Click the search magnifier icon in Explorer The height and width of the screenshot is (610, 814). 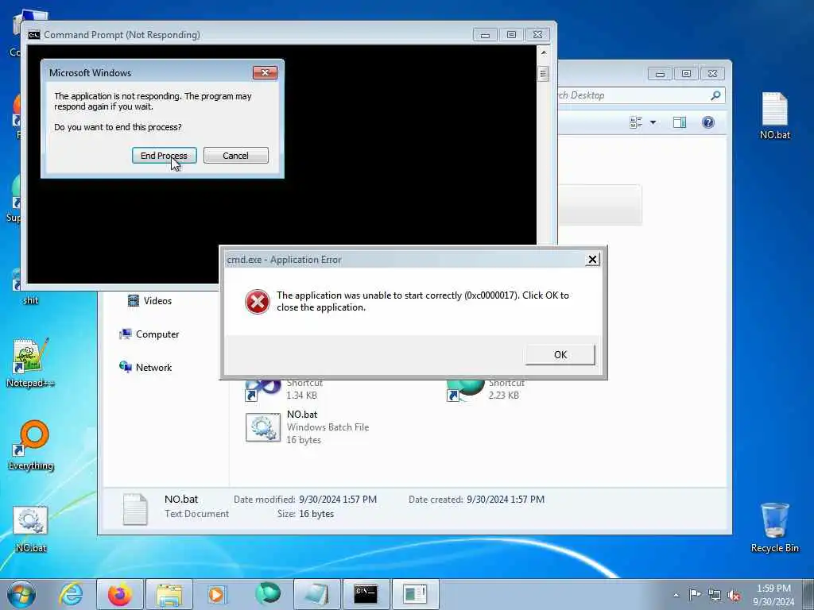point(715,95)
